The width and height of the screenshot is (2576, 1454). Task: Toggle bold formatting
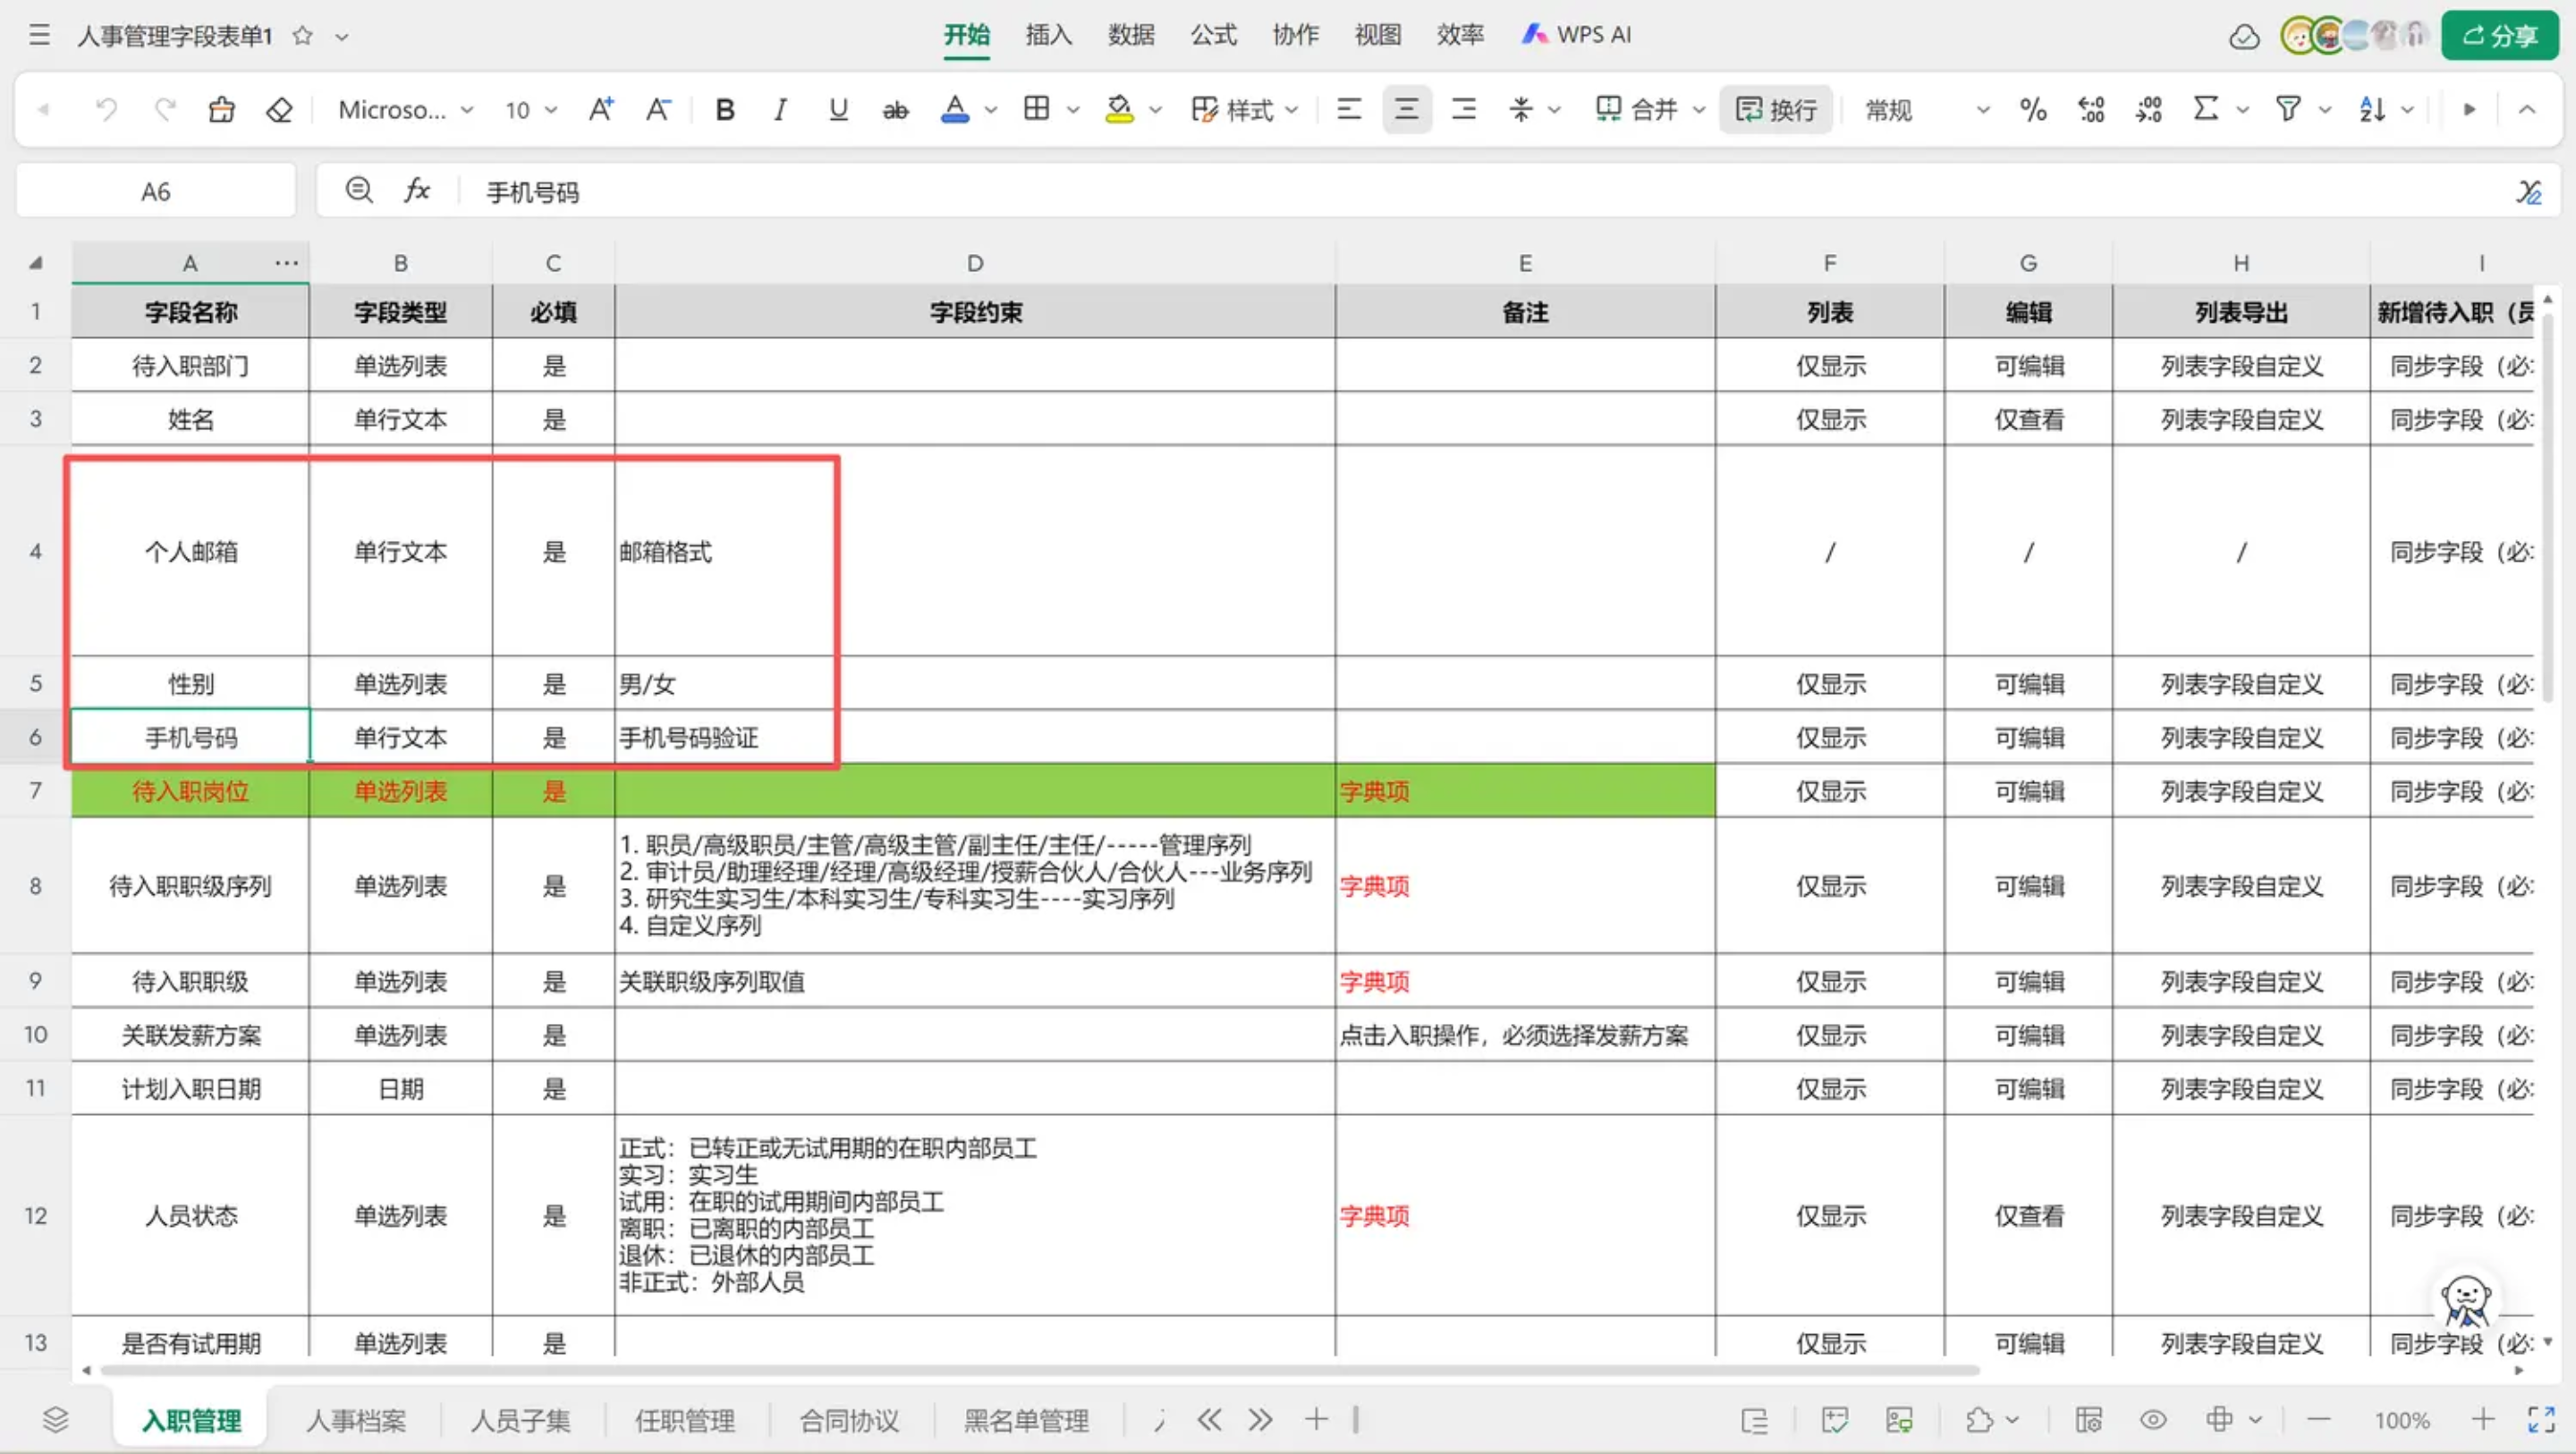[725, 109]
